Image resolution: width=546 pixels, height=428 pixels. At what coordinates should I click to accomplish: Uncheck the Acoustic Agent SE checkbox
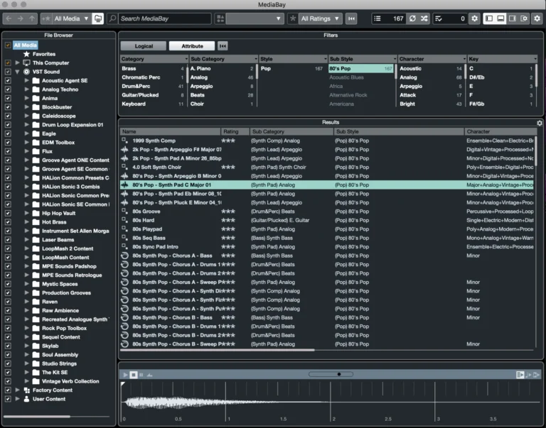8,81
